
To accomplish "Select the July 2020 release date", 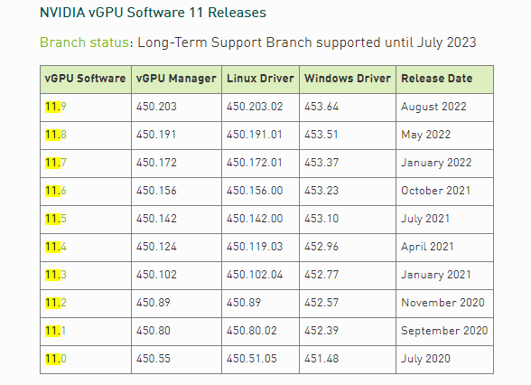I will [425, 359].
